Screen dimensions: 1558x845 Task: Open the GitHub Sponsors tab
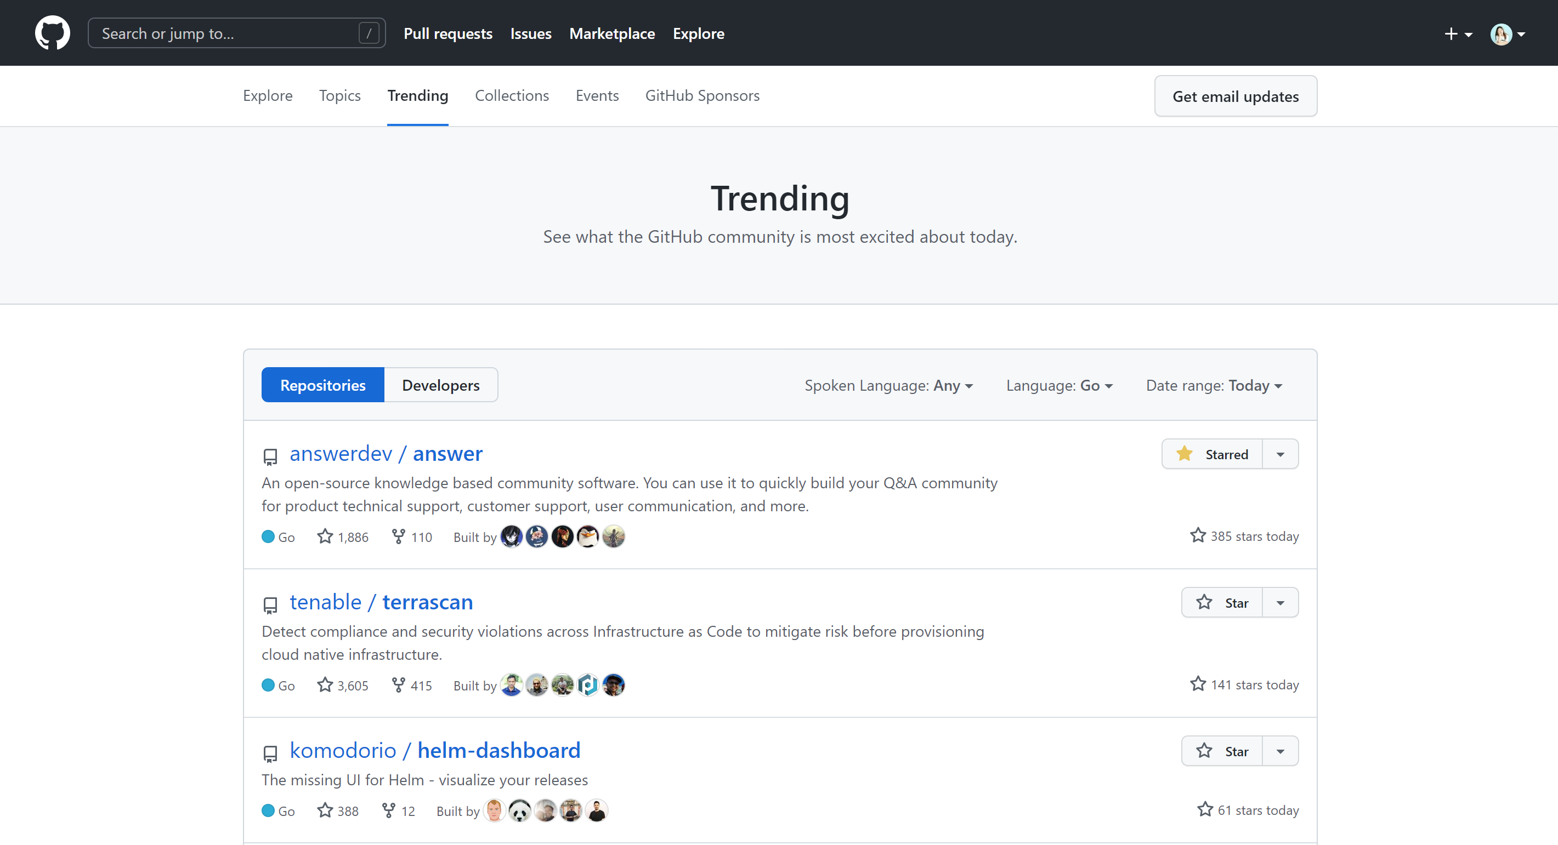pyautogui.click(x=702, y=95)
